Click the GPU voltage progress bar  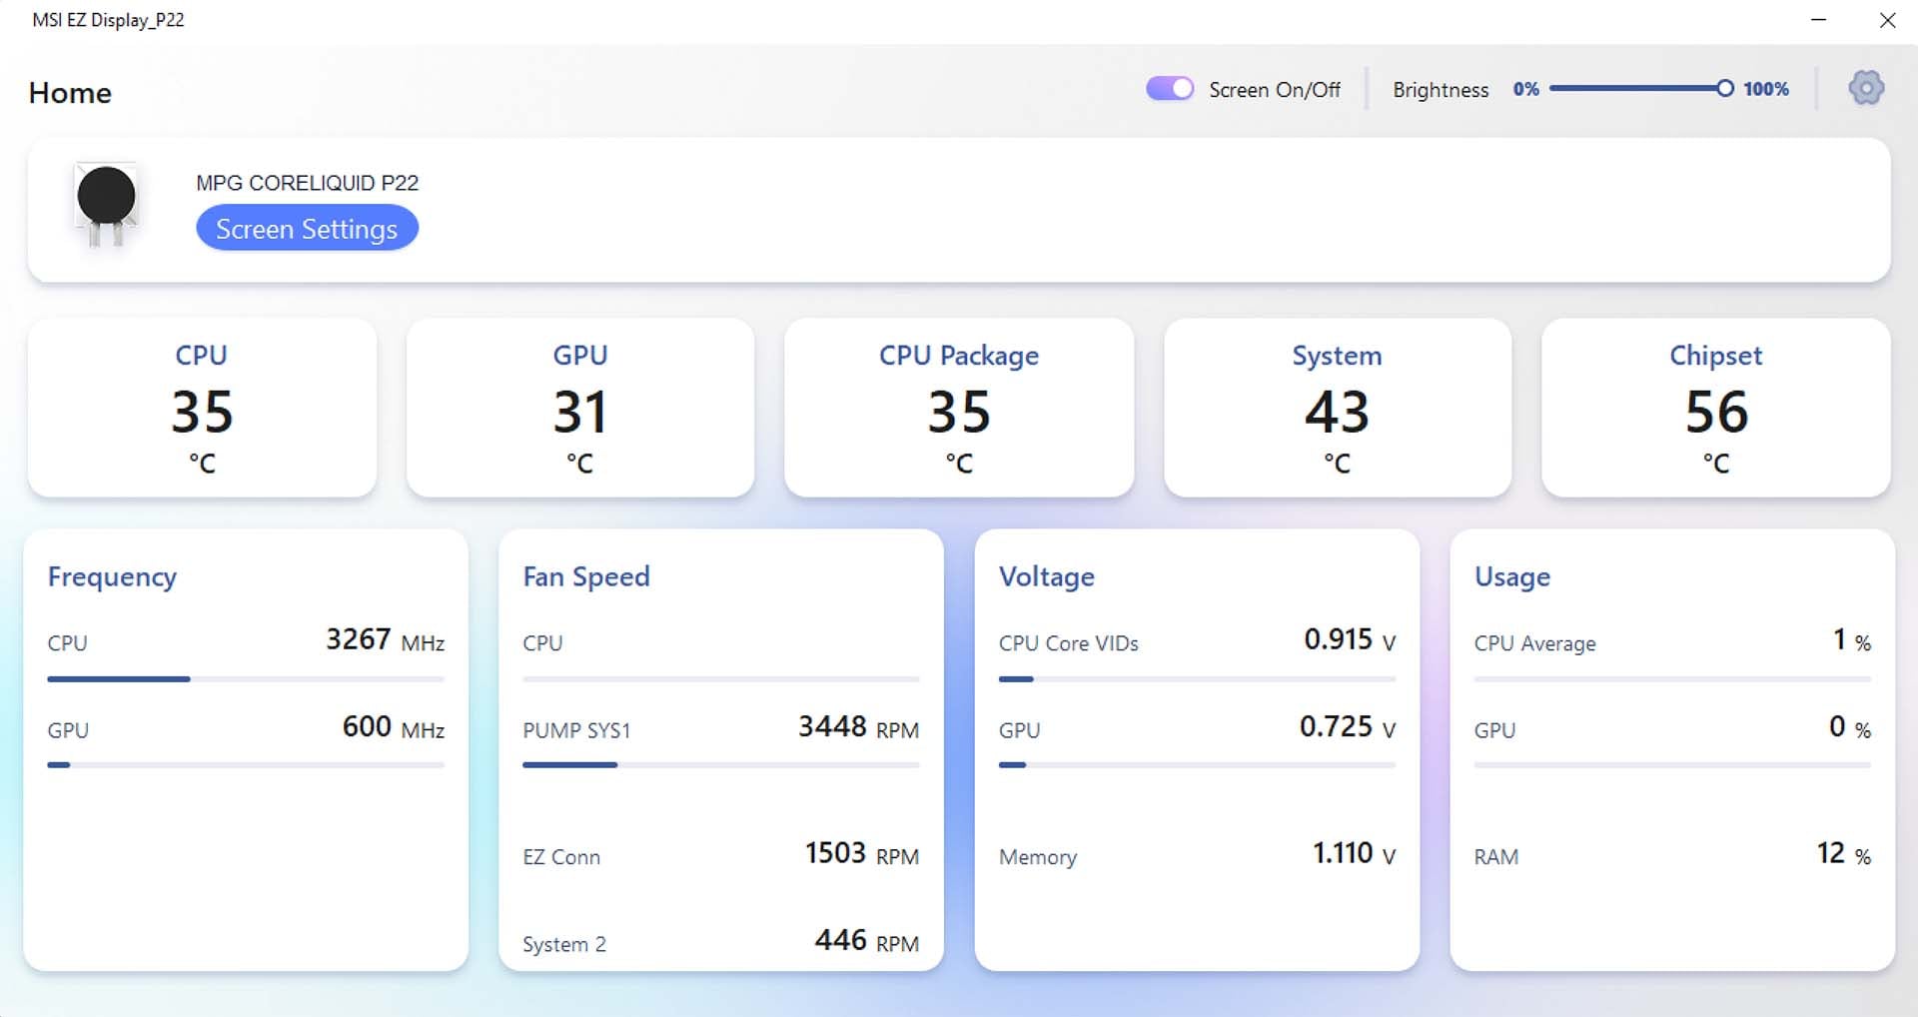pos(1197,765)
